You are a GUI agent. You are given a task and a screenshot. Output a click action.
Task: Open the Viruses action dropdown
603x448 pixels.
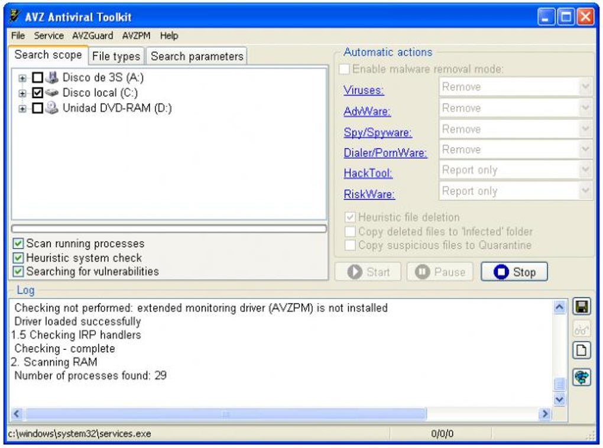[585, 87]
